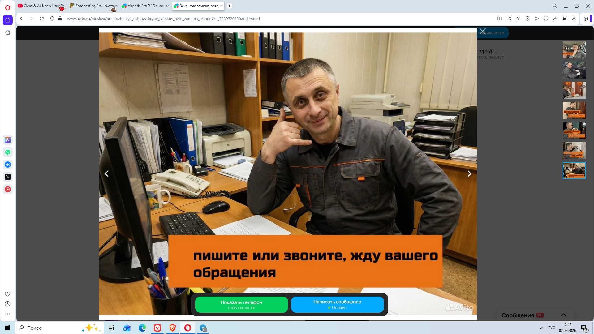Reload the current page
The width and height of the screenshot is (594, 334).
tap(42, 19)
